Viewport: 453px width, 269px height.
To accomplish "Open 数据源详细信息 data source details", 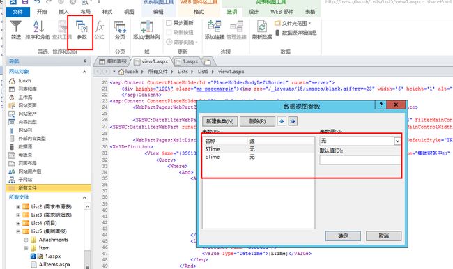I will pos(295,33).
